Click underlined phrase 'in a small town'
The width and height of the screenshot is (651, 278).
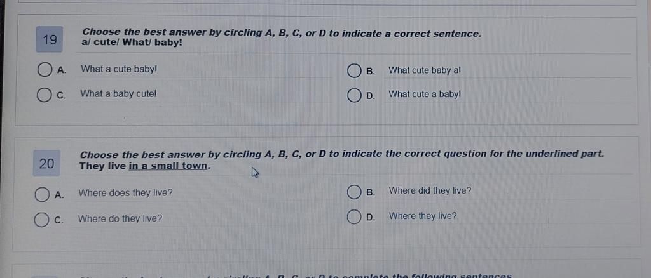click(x=168, y=166)
